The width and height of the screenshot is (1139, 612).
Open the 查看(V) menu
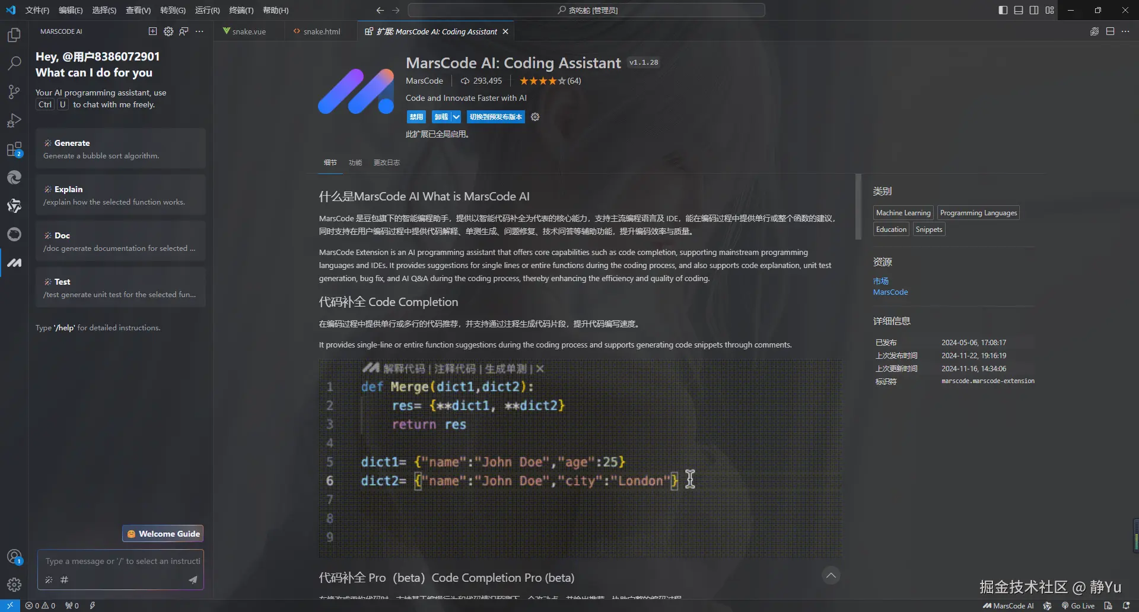click(x=138, y=10)
